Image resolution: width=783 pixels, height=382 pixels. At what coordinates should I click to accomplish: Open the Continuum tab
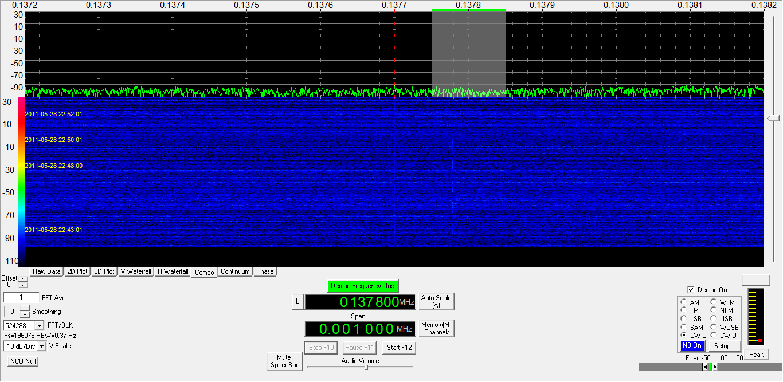(236, 271)
